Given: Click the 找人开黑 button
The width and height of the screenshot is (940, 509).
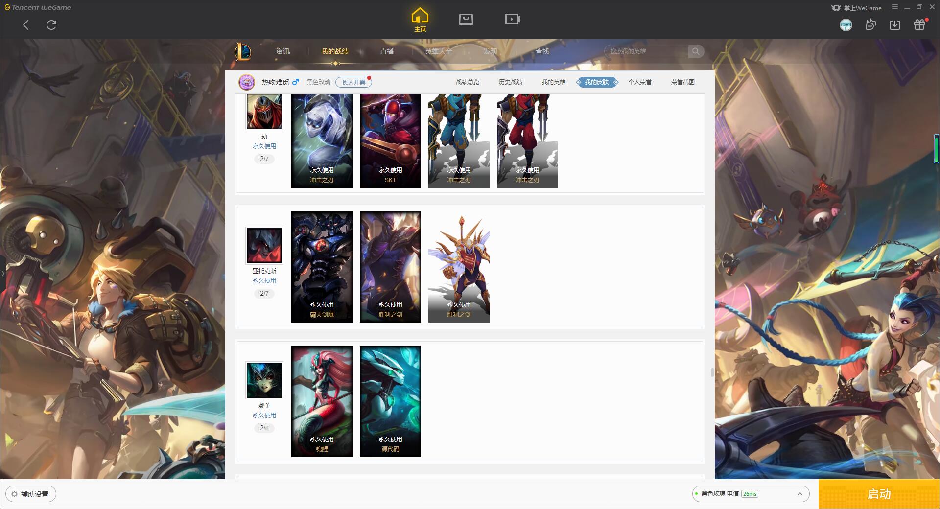Looking at the screenshot, I should (x=353, y=82).
